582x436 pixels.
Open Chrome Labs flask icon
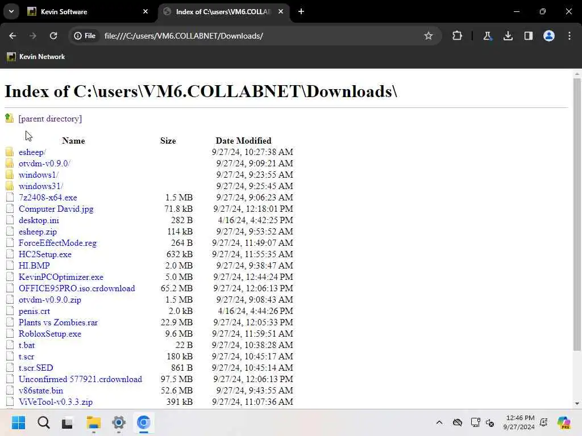(x=487, y=36)
